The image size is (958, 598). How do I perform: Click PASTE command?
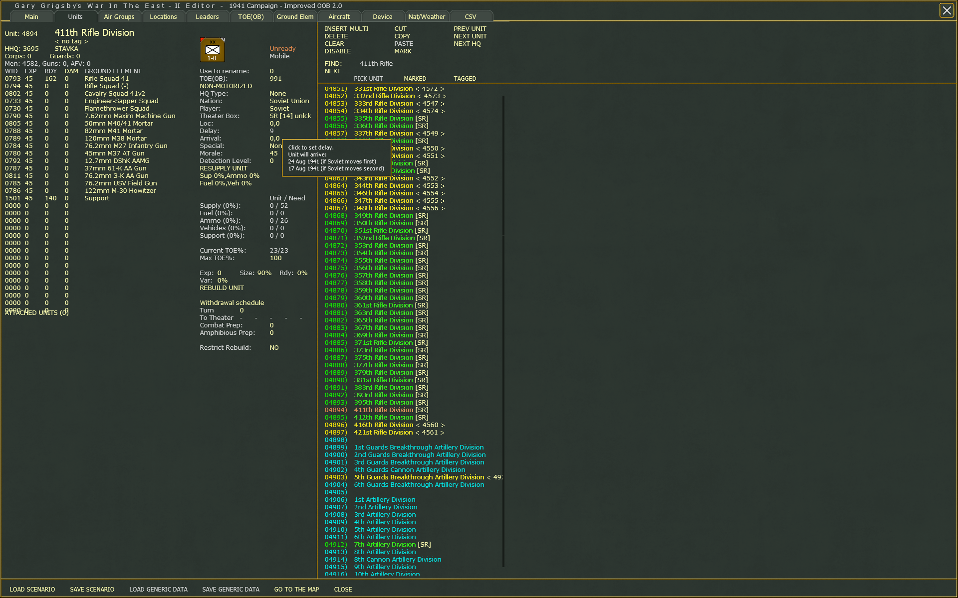[404, 44]
